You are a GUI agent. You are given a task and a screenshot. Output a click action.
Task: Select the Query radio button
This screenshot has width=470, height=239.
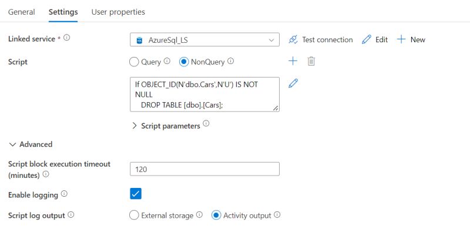[133, 61]
